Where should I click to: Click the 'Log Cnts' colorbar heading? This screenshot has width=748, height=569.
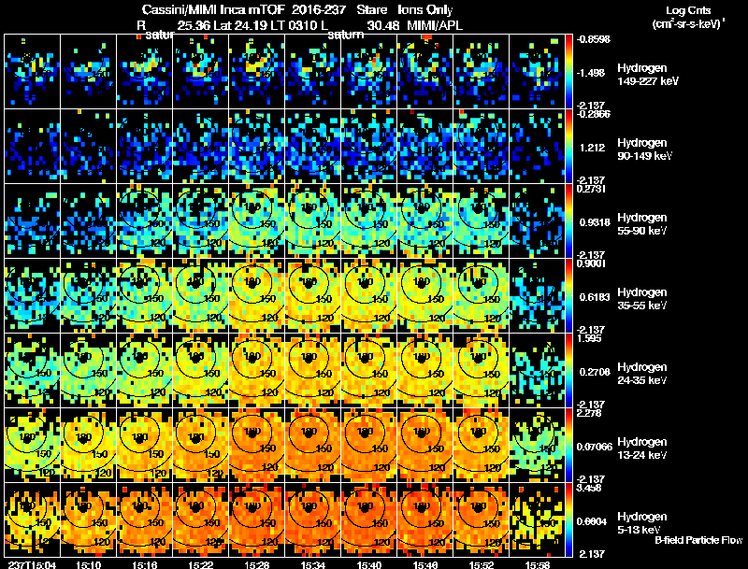point(688,10)
